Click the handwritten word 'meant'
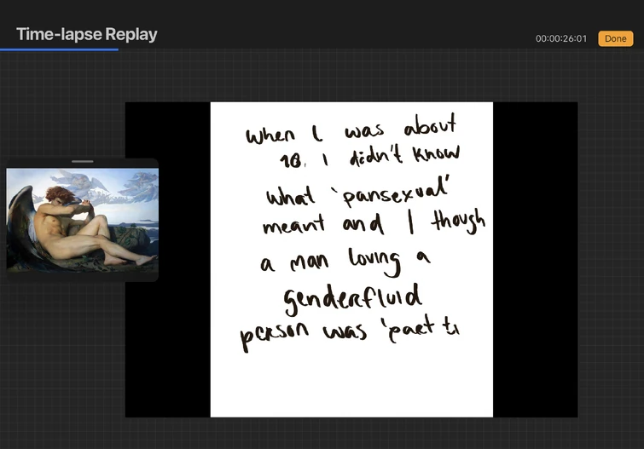 pos(293,224)
